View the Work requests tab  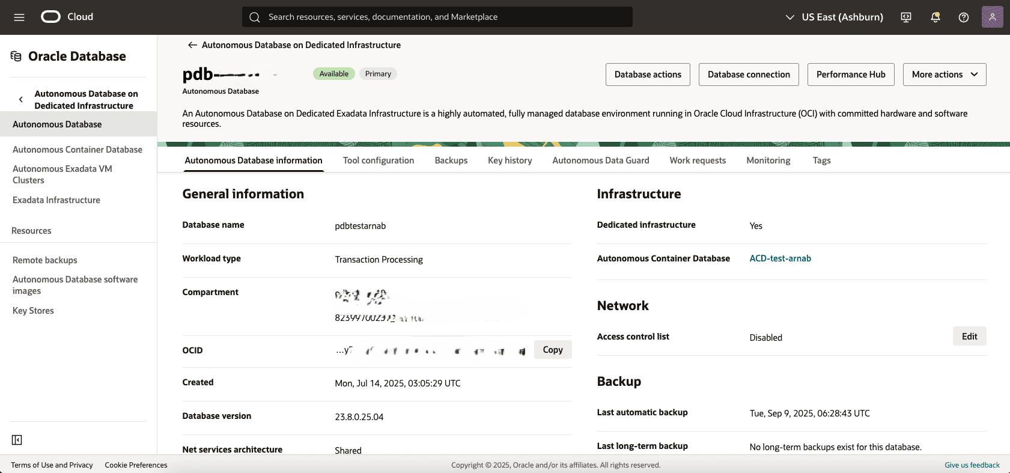[x=698, y=160]
